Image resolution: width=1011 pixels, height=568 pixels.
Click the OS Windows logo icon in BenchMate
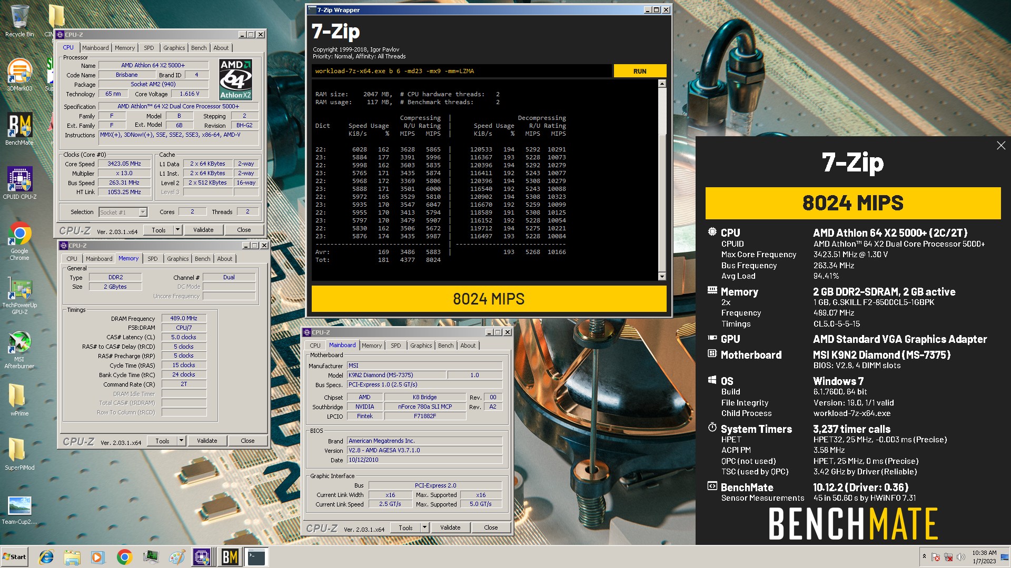(712, 380)
